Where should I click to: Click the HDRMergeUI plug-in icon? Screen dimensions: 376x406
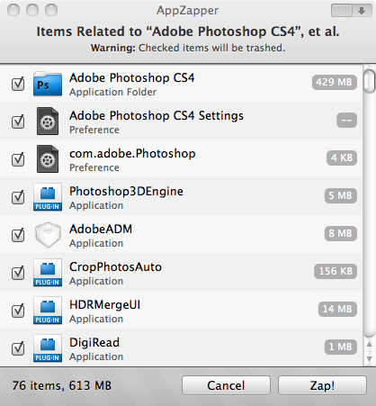[48, 311]
